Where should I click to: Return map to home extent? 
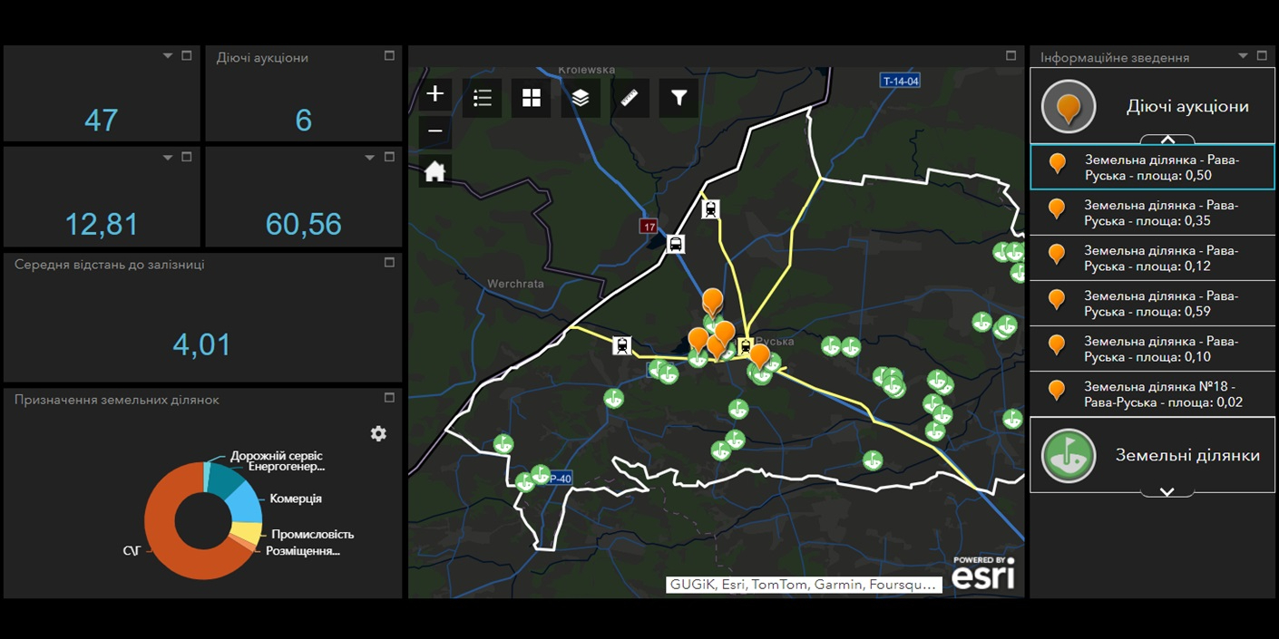[435, 171]
